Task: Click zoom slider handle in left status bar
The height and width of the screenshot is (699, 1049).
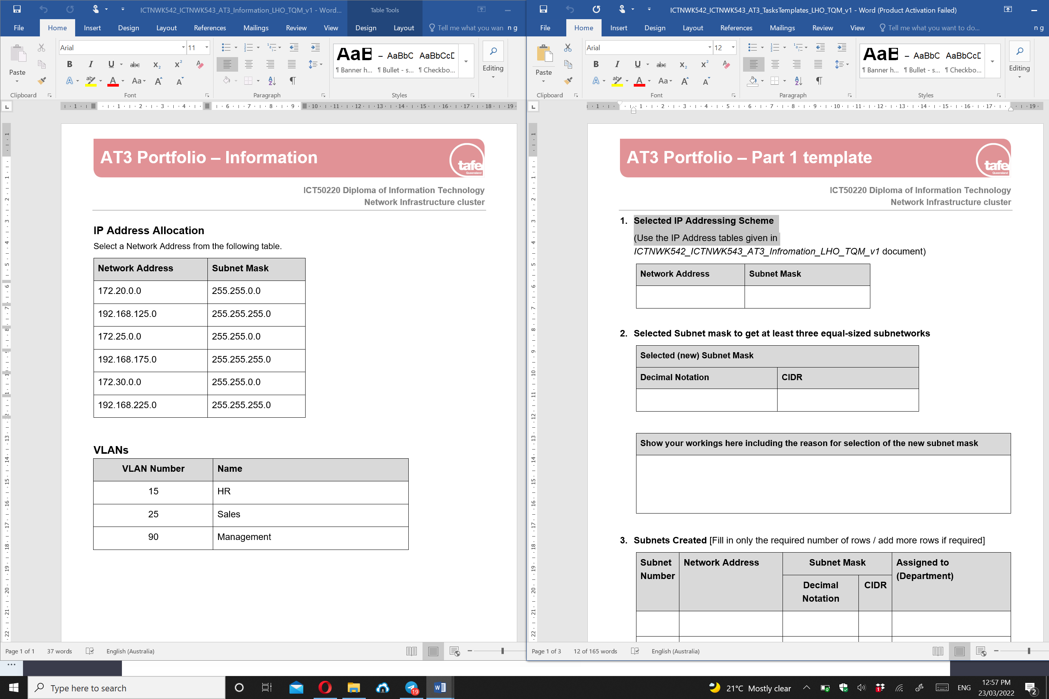Action: tap(502, 651)
